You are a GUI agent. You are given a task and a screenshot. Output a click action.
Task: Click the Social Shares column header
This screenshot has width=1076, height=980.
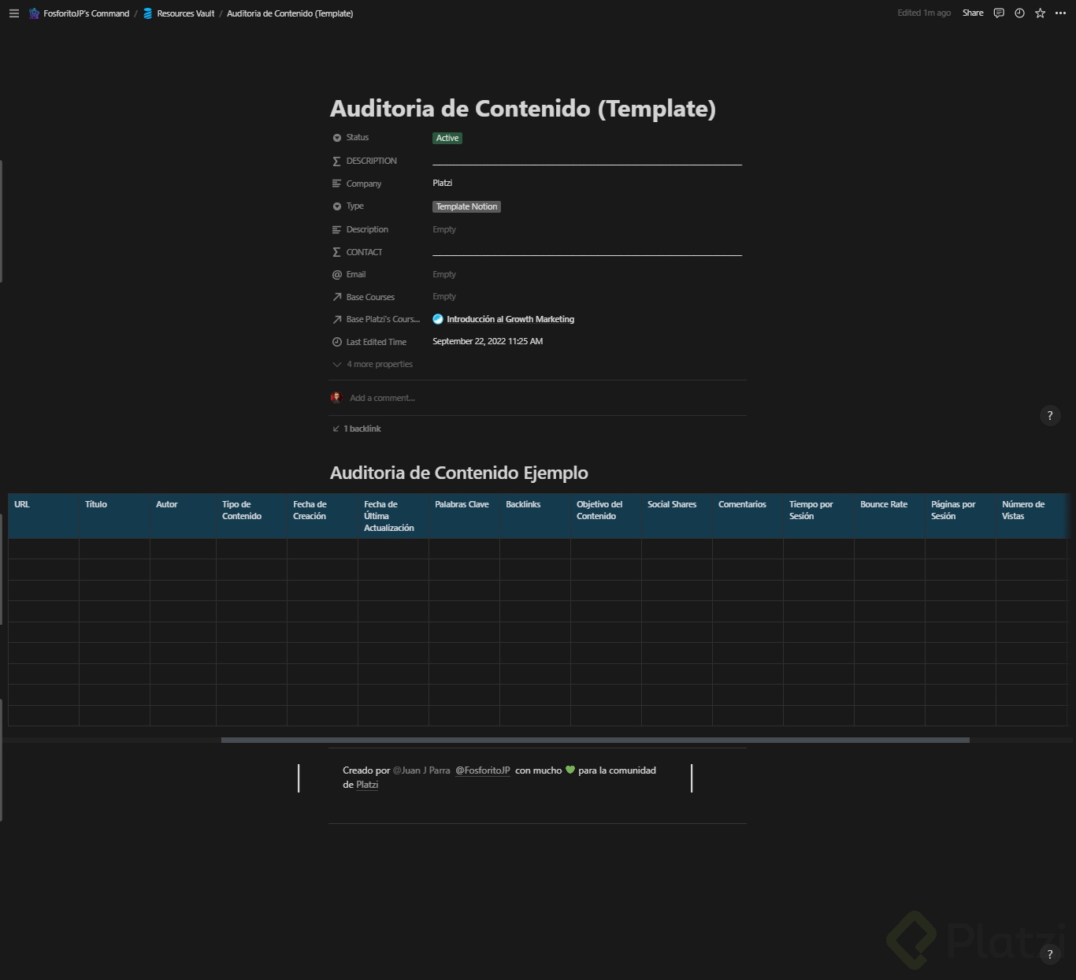point(677,516)
